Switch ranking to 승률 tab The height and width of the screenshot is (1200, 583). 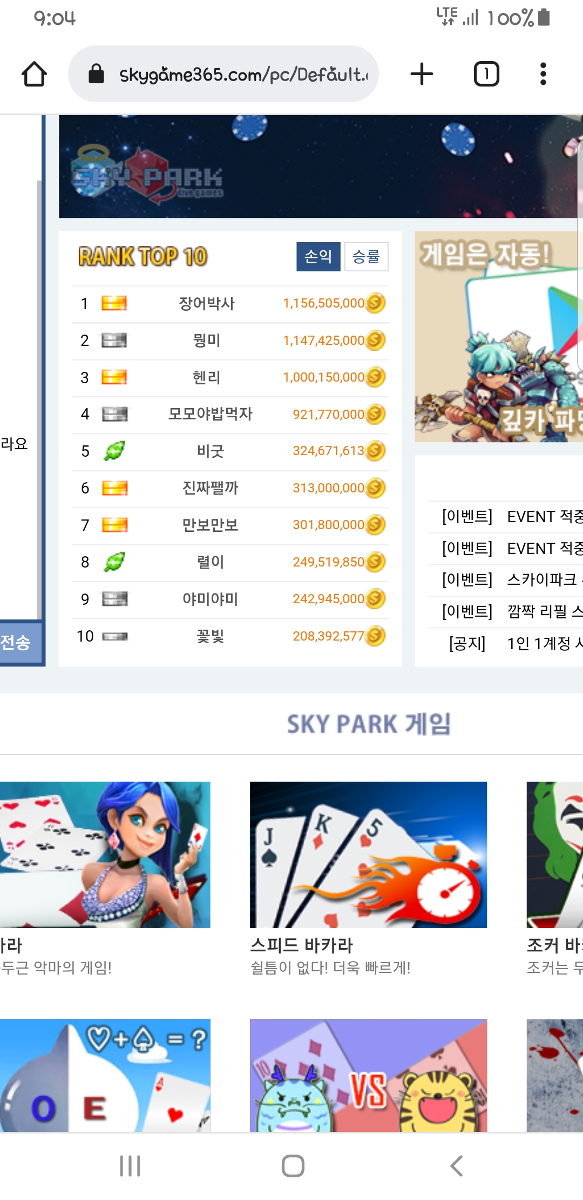(366, 257)
